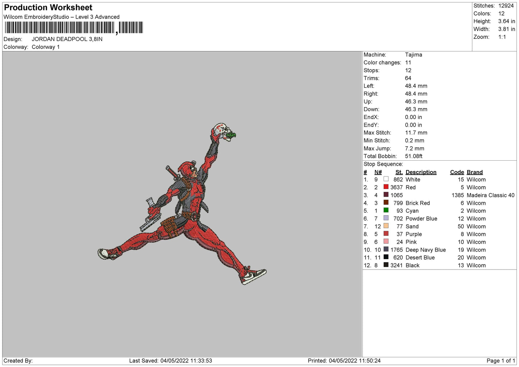The image size is (519, 367).
Task: Click the 'Colorway 1' value
Action: (x=46, y=47)
